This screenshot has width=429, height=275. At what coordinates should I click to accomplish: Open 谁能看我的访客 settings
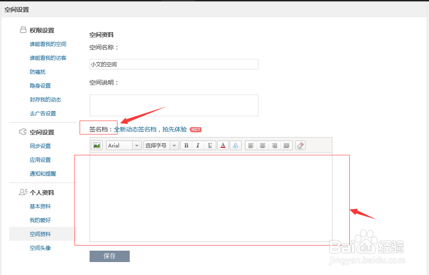pyautogui.click(x=48, y=58)
